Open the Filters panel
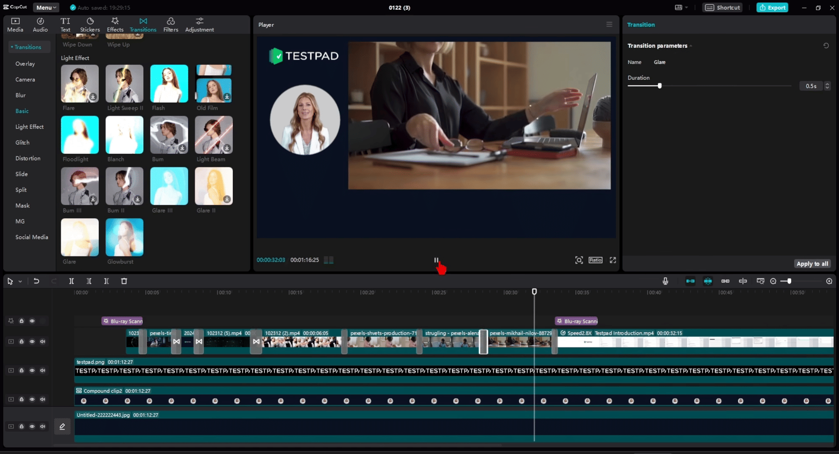This screenshot has height=454, width=839. [x=171, y=25]
